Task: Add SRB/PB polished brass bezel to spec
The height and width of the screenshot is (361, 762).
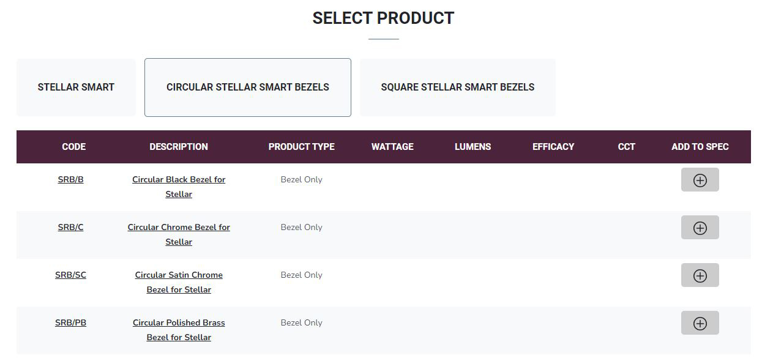Action: [700, 323]
